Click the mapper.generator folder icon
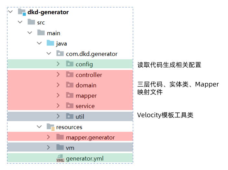This screenshot has width=228, height=170. pos(60,137)
